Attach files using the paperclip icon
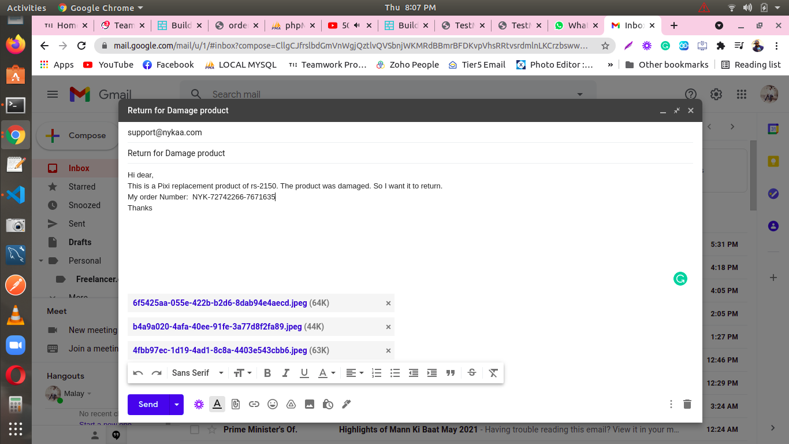 (x=236, y=404)
